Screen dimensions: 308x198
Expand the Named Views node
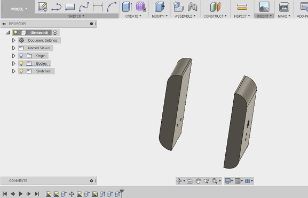(13, 48)
